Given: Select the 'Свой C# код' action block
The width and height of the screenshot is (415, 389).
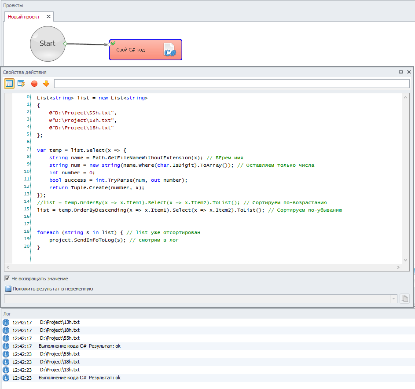Looking at the screenshot, I should (x=136, y=50).
